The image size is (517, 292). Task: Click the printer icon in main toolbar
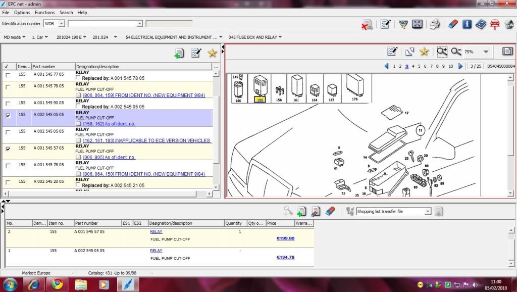tap(435, 24)
